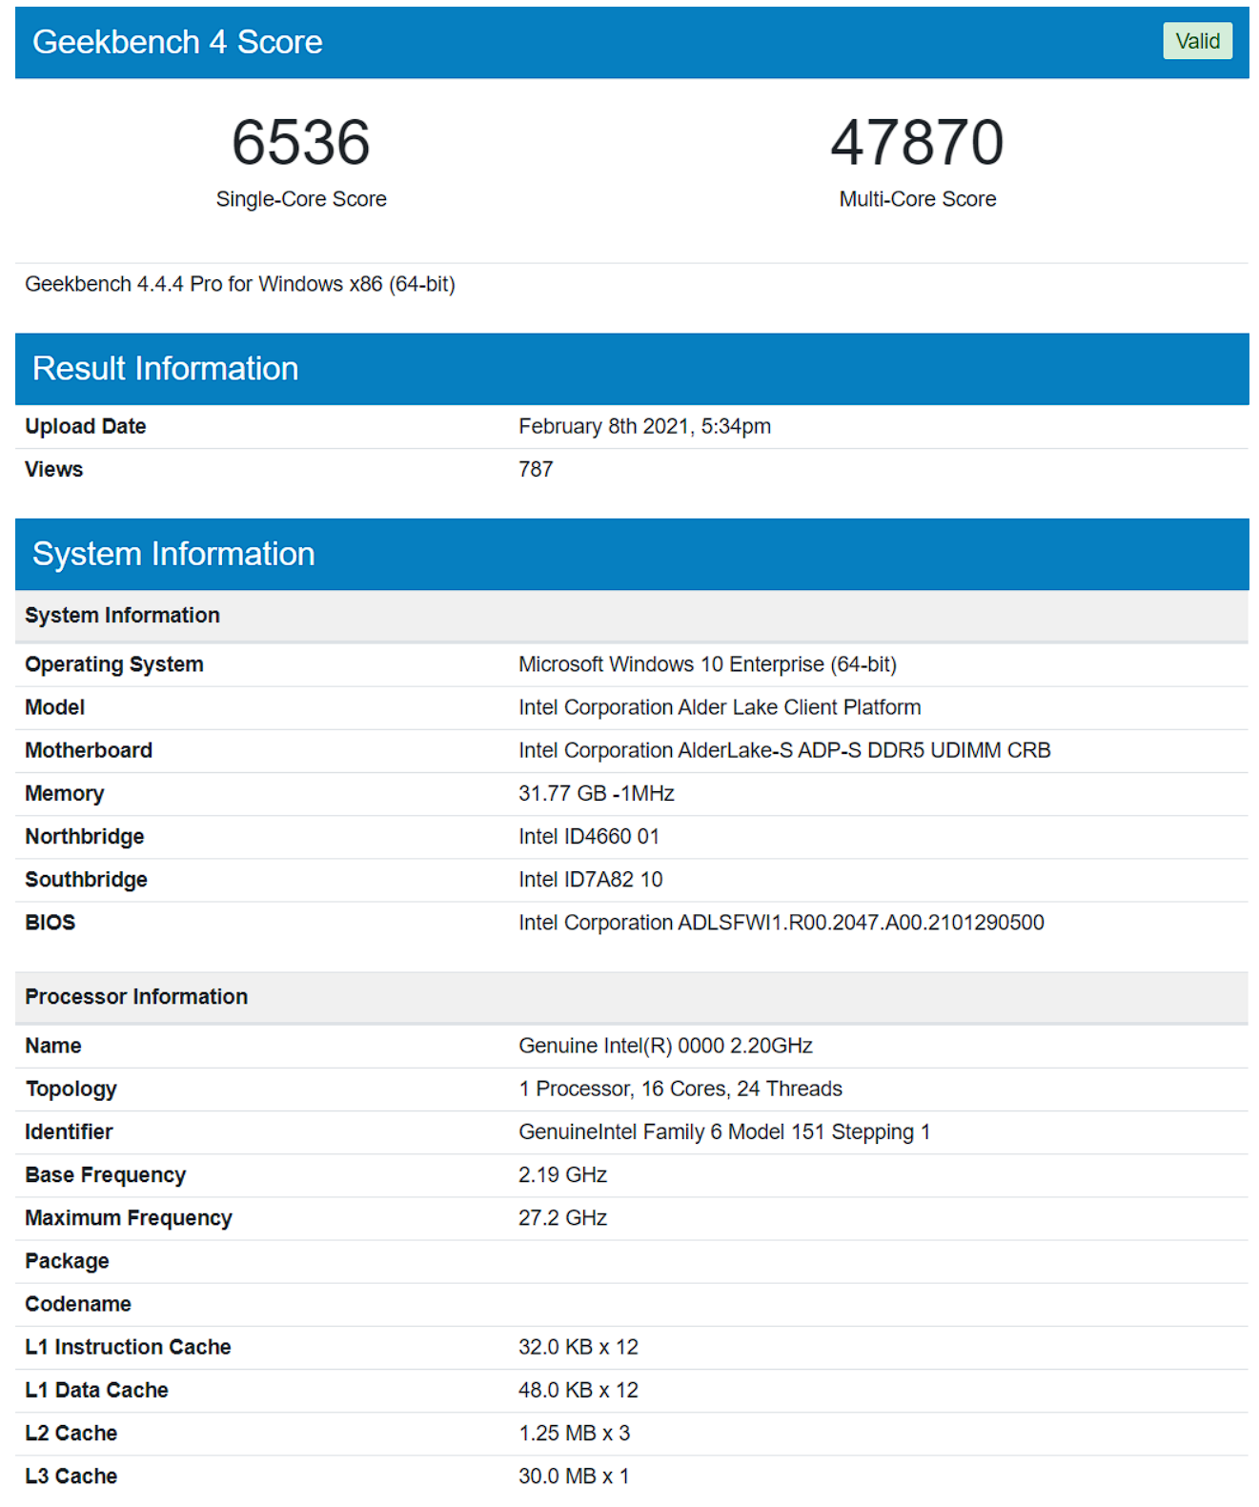Image resolution: width=1259 pixels, height=1507 pixels.
Task: Click the gray System Information subheader row
Action: click(632, 616)
